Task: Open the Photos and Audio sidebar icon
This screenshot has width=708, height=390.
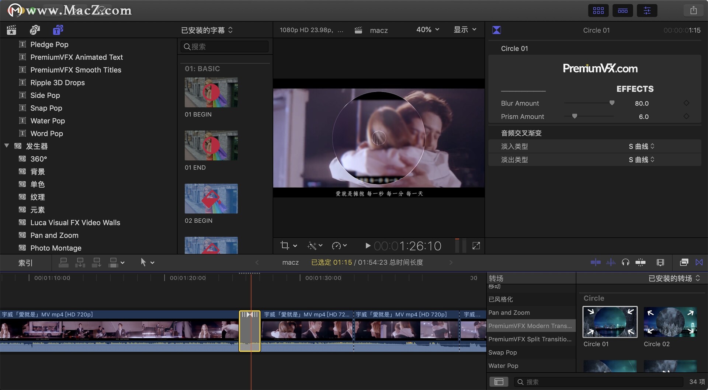Action: tap(35, 30)
